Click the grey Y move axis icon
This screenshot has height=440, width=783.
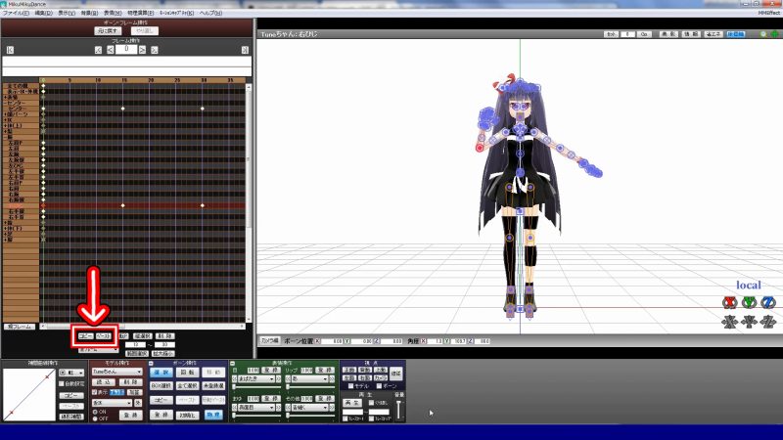[749, 322]
